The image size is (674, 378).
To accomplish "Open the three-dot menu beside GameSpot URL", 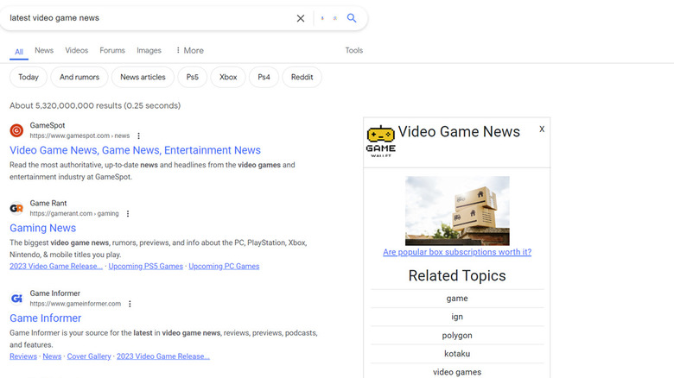I will click(138, 136).
